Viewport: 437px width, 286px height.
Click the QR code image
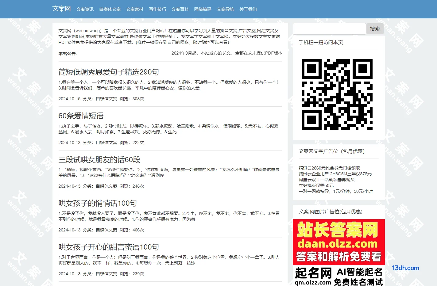[x=337, y=94]
